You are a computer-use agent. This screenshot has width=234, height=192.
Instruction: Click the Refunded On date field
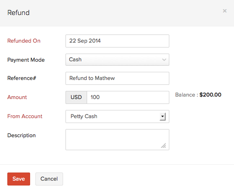coord(117,41)
